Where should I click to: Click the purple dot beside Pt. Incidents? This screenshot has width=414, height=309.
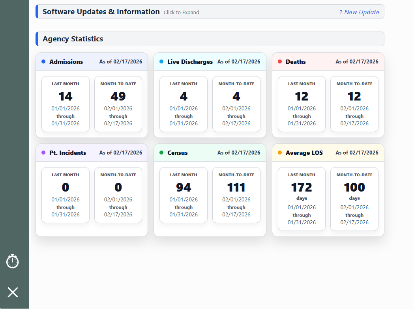(43, 153)
